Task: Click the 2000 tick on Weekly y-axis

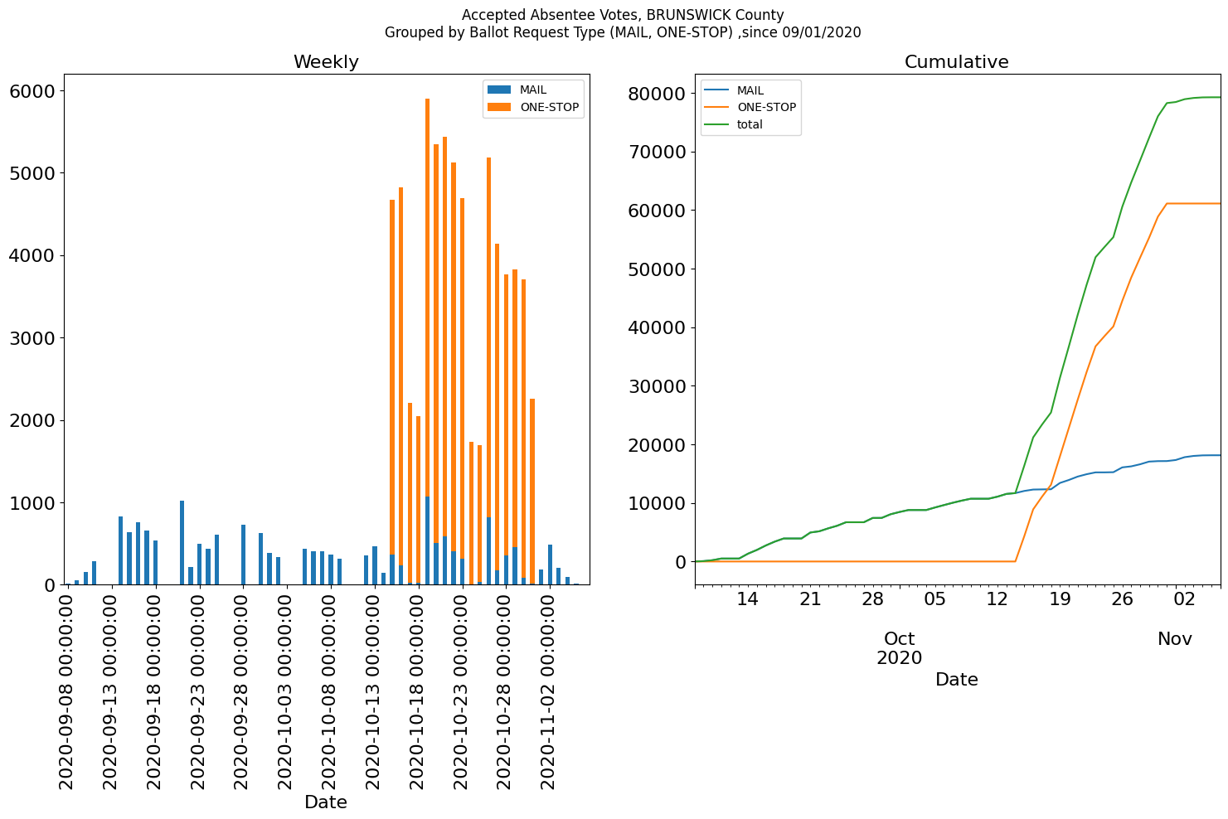Action: click(x=32, y=420)
